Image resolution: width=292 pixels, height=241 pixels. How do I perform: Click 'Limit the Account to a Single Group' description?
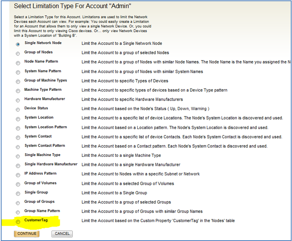(x=114, y=193)
